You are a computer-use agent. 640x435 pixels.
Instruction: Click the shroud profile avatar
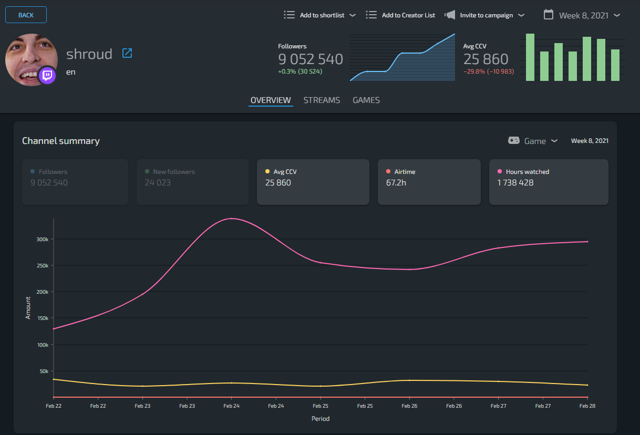point(32,60)
